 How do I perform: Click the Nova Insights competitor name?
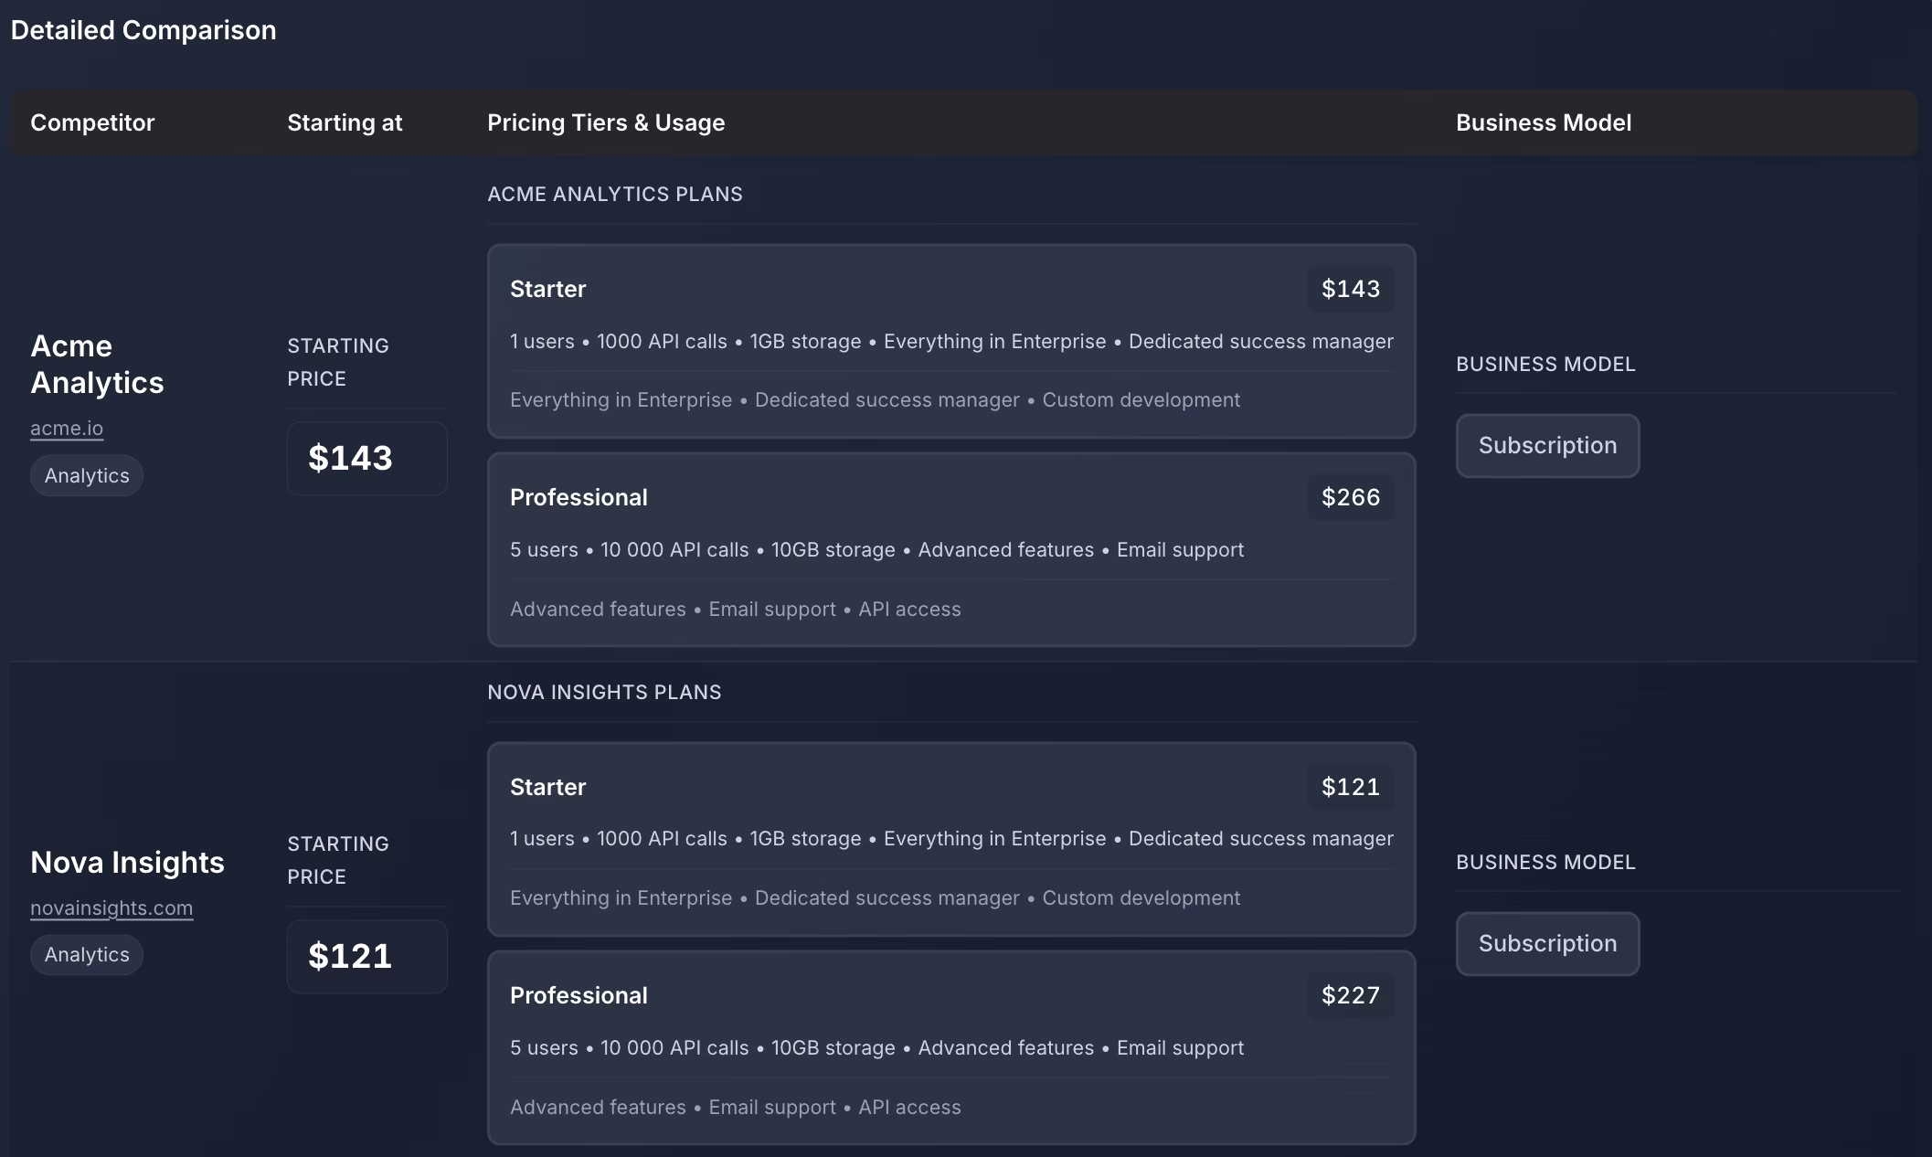tap(127, 862)
